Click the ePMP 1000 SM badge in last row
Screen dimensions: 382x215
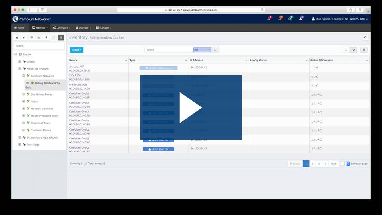tap(158, 149)
